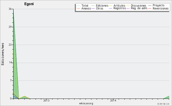Click the y-axis value 14

click(x=10, y=62)
